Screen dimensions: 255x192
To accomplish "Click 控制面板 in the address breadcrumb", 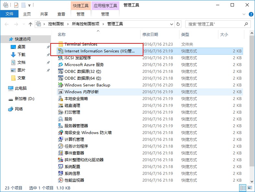I will 56,24.
